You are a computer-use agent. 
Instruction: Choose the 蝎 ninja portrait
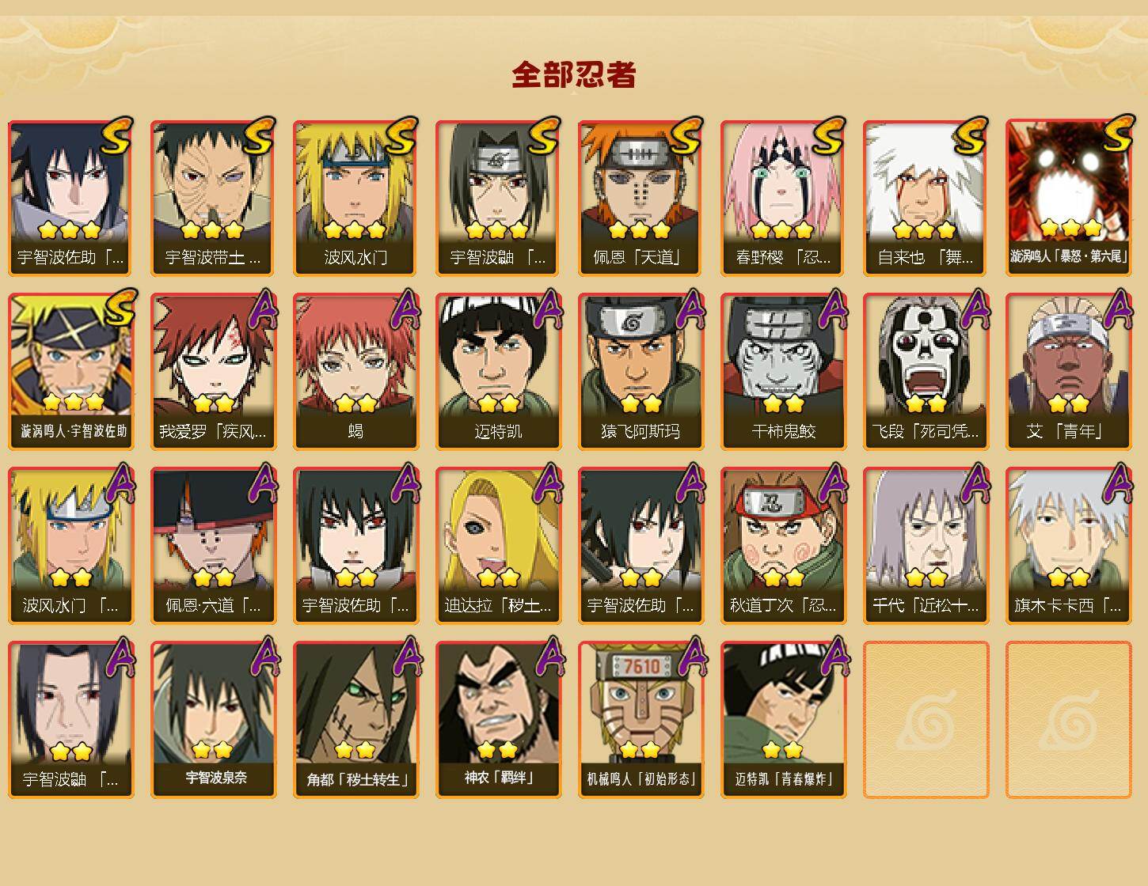pos(355,372)
